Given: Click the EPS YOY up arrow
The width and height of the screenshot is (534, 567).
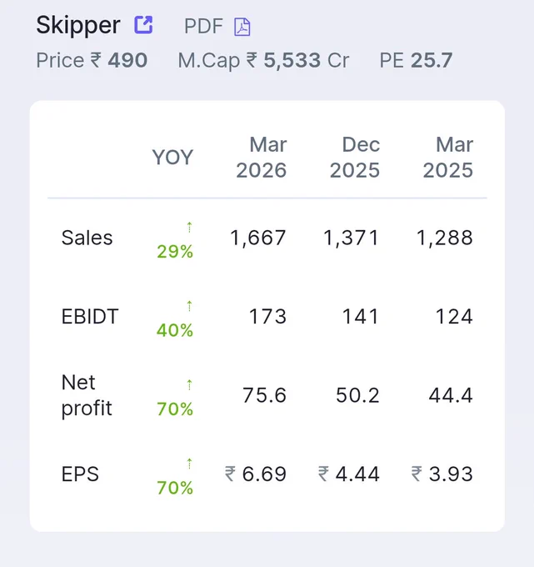Looking at the screenshot, I should (189, 464).
